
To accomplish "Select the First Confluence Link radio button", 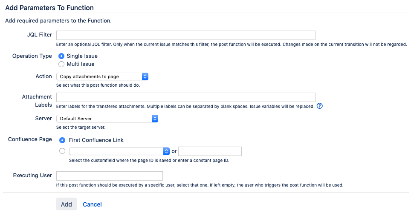I will 63,140.
